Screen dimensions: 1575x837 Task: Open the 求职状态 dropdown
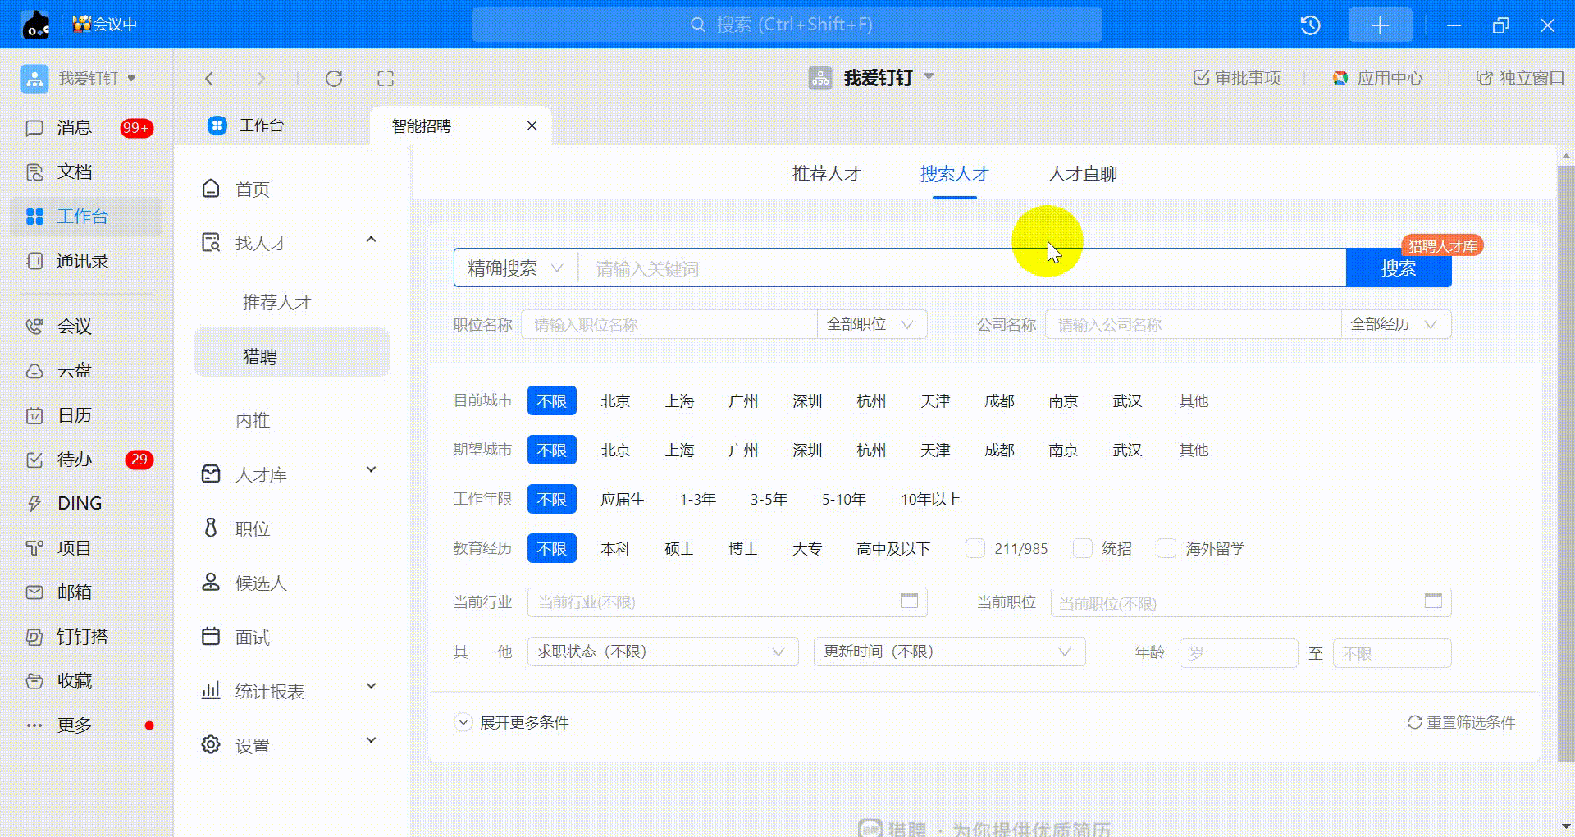click(x=662, y=652)
